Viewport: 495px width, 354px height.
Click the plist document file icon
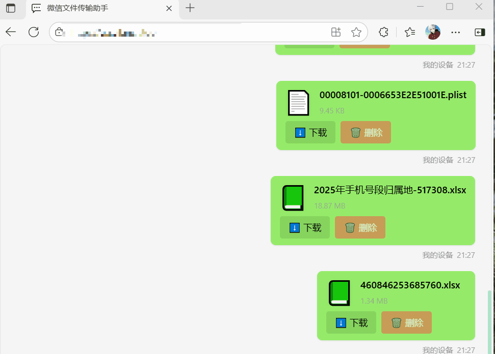pos(298,102)
